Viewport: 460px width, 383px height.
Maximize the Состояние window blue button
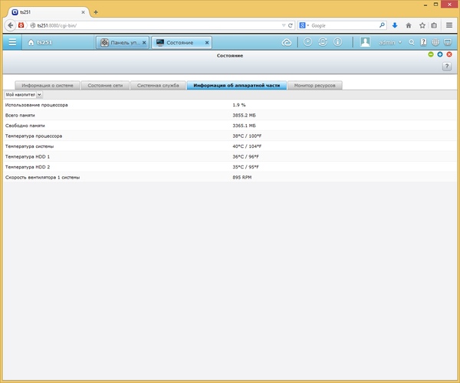(440, 54)
